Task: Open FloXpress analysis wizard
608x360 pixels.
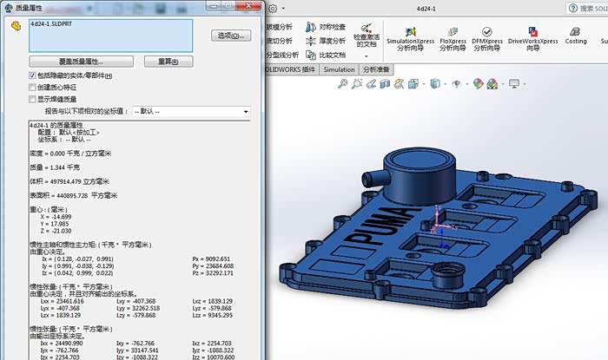Action: tap(453, 38)
